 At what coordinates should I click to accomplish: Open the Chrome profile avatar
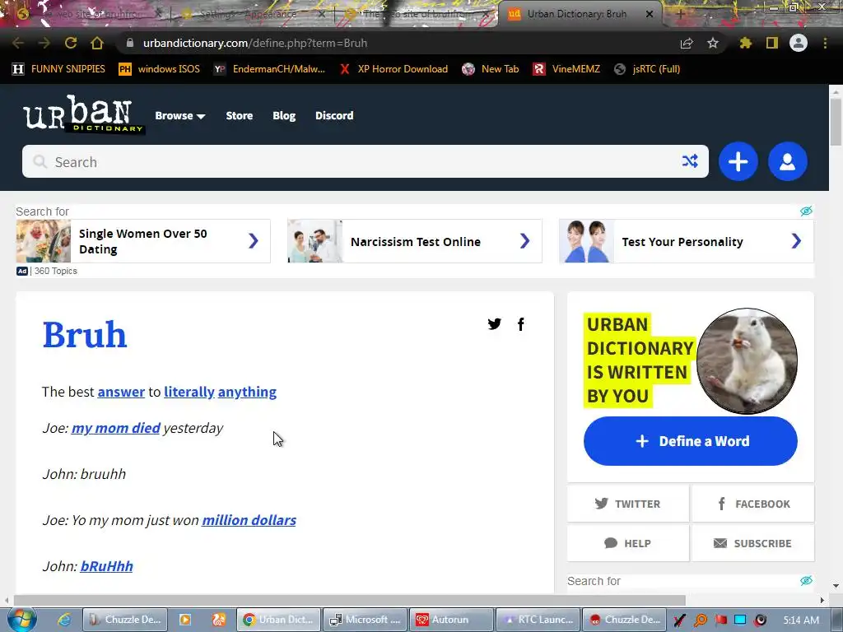(x=799, y=43)
